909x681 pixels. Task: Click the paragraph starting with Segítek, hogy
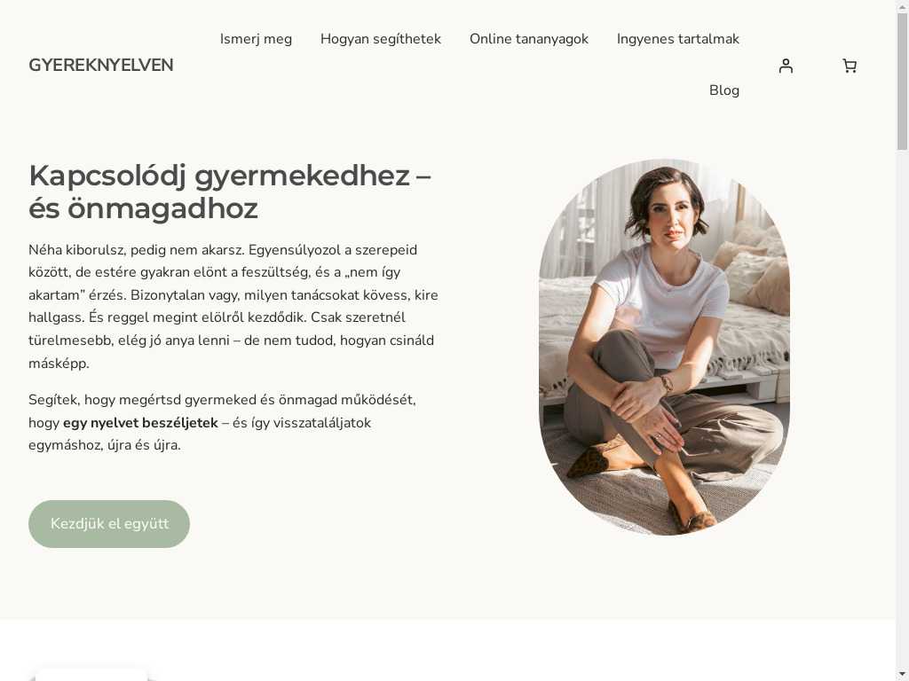point(222,422)
